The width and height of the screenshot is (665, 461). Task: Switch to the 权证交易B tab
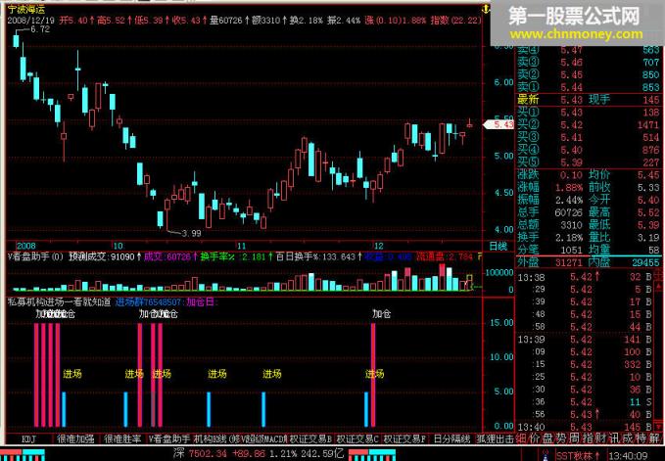pyautogui.click(x=310, y=438)
